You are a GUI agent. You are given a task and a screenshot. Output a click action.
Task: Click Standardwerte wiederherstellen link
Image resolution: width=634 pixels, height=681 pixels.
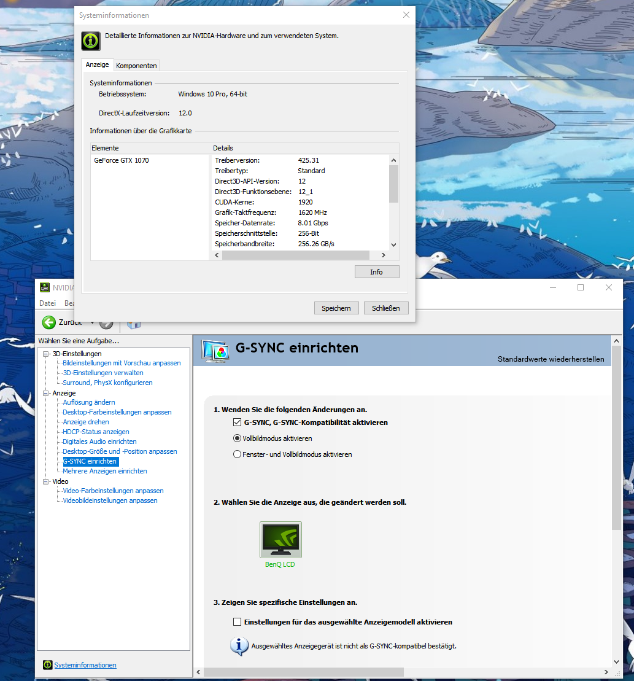pos(551,359)
